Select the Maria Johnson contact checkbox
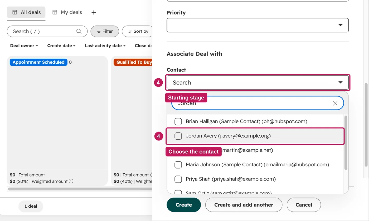The height and width of the screenshot is (221, 369). coord(178,165)
